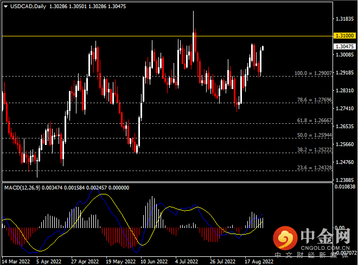Click the 17 Aug 2022 date marker
The image size is (358, 265).
pos(259,261)
